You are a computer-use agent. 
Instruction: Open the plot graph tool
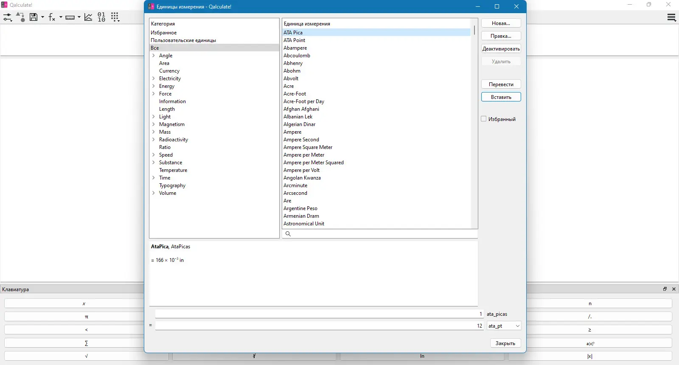point(88,17)
